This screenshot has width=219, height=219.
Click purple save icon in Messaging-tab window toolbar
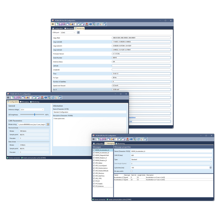101,139
